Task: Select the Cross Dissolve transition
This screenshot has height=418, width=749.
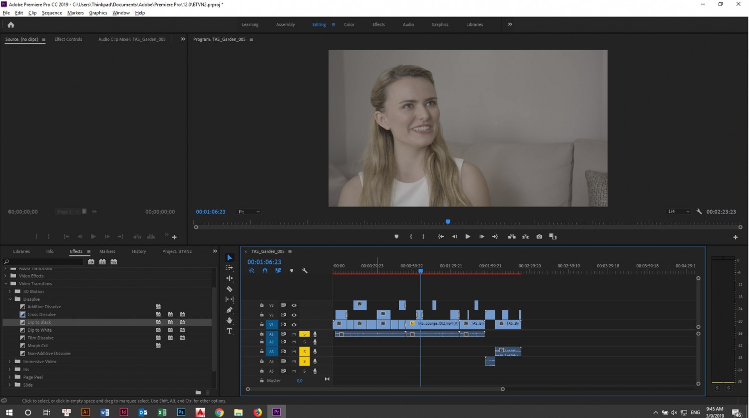Action: pos(41,315)
